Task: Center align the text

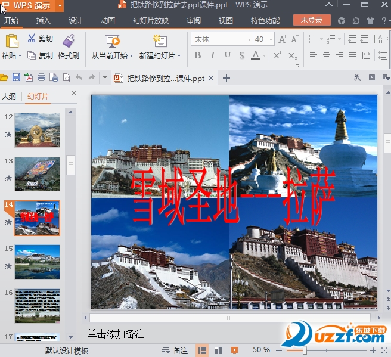Action: pyautogui.click(x=327, y=55)
